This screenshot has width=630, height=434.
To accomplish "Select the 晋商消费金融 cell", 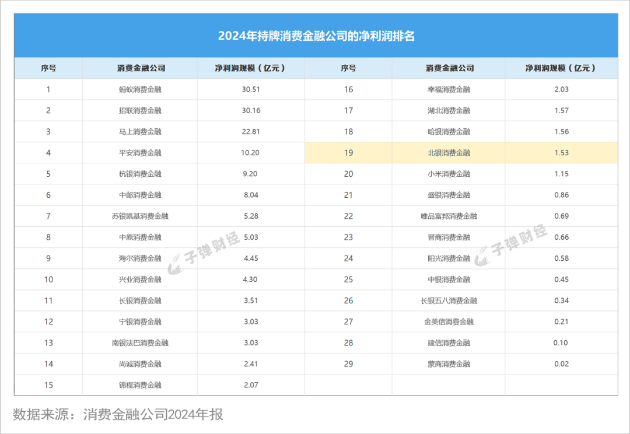I will click(x=449, y=237).
